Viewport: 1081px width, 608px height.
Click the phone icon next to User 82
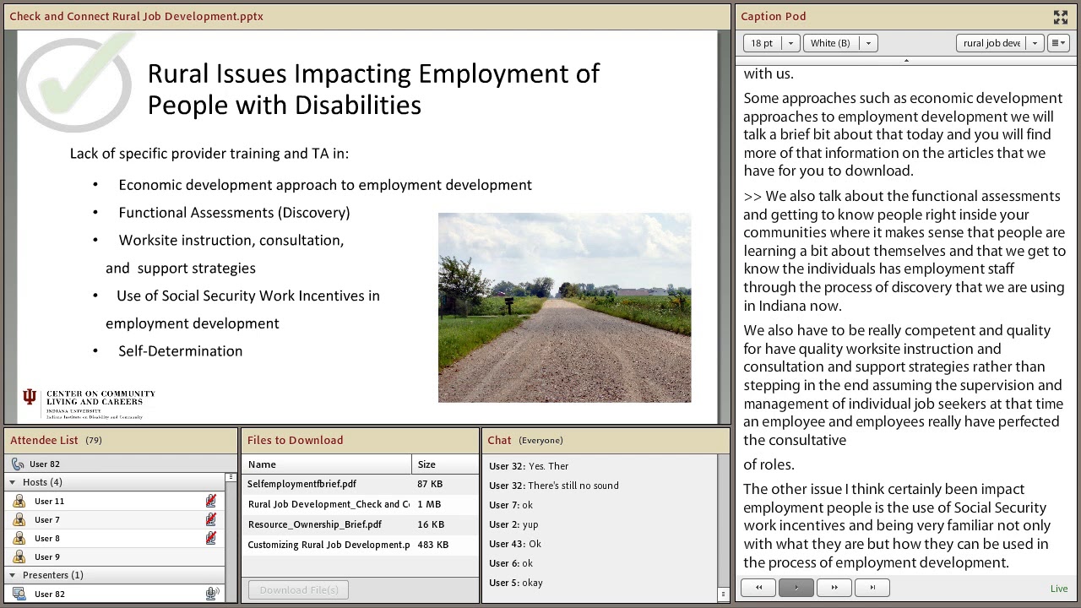[x=18, y=464]
